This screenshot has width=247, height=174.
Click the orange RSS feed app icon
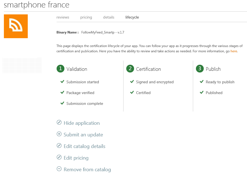click(16, 26)
